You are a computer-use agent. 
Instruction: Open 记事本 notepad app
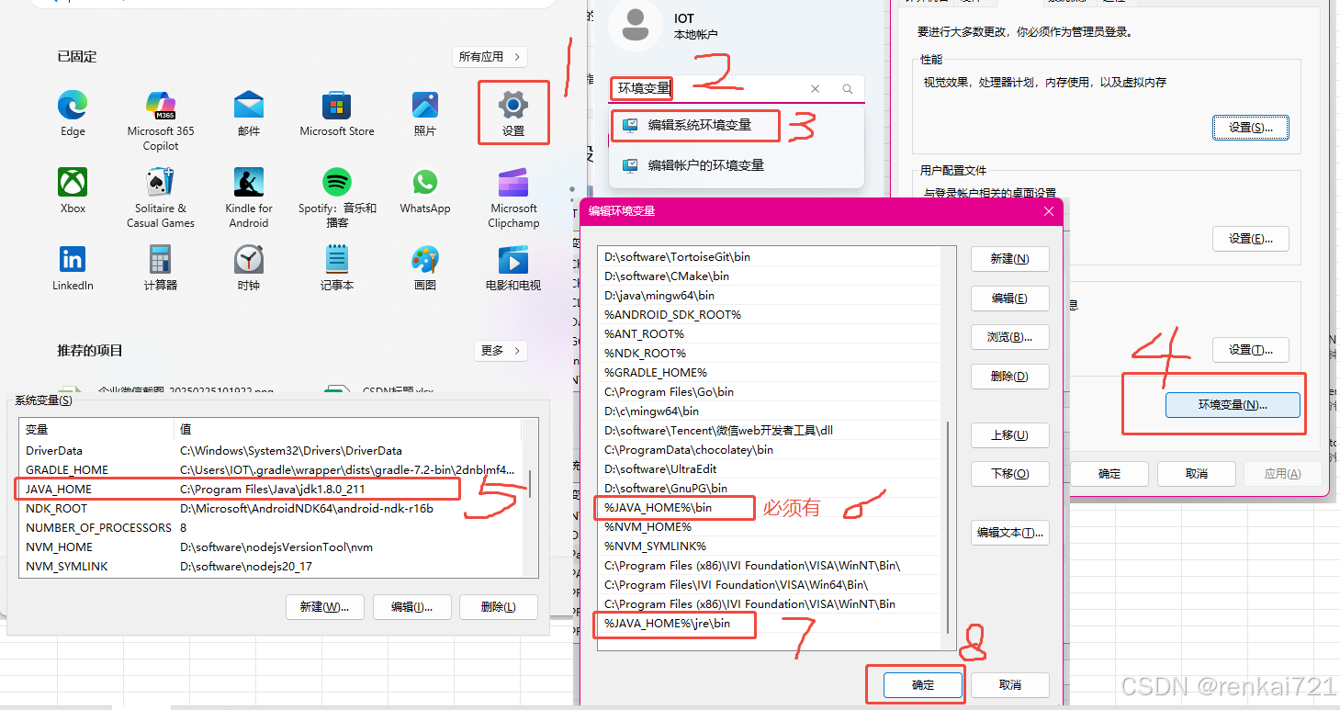coord(337,267)
